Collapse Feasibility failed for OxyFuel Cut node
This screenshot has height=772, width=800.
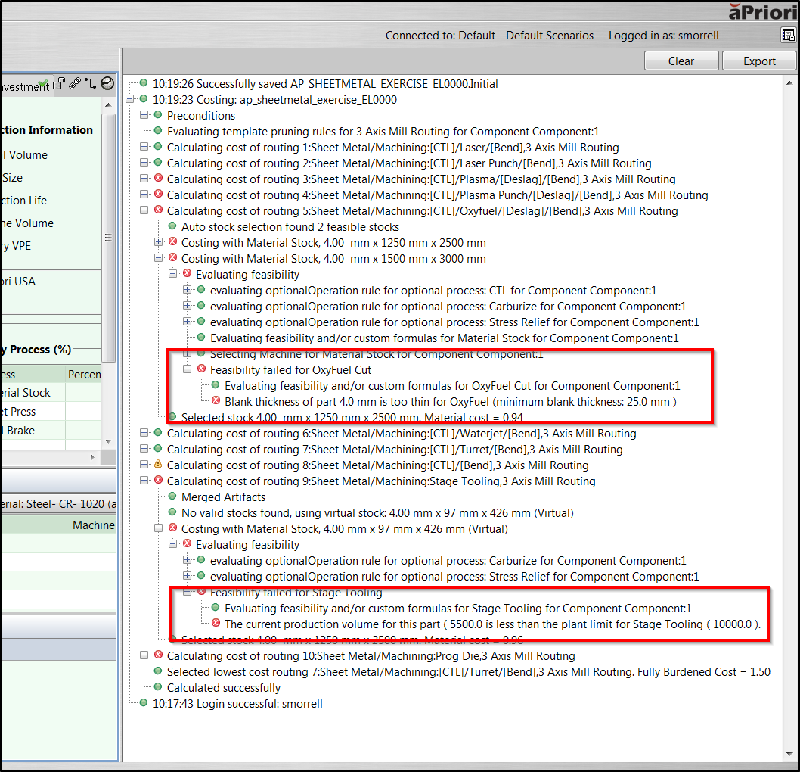[x=188, y=369]
